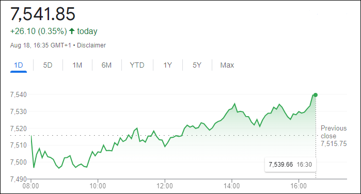This screenshot has height=194, width=361.
Task: Click the green end-point dot on chart
Action: (x=316, y=95)
